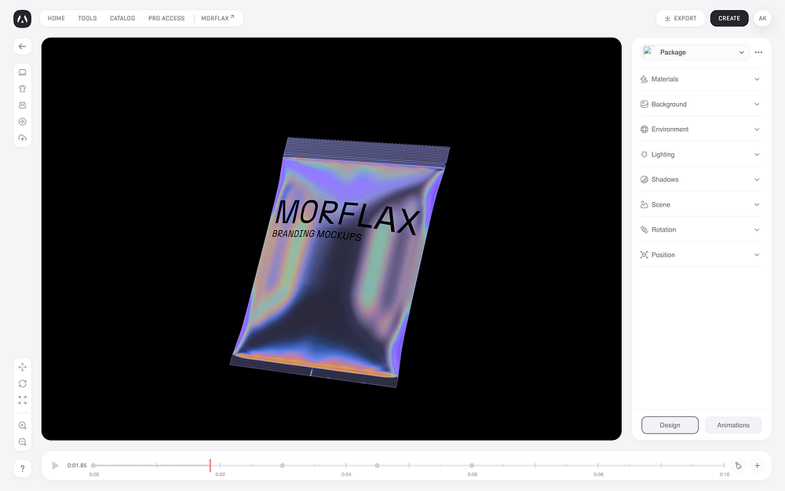Click the red playhead on timeline
Image resolution: width=785 pixels, height=491 pixels.
pos(210,465)
